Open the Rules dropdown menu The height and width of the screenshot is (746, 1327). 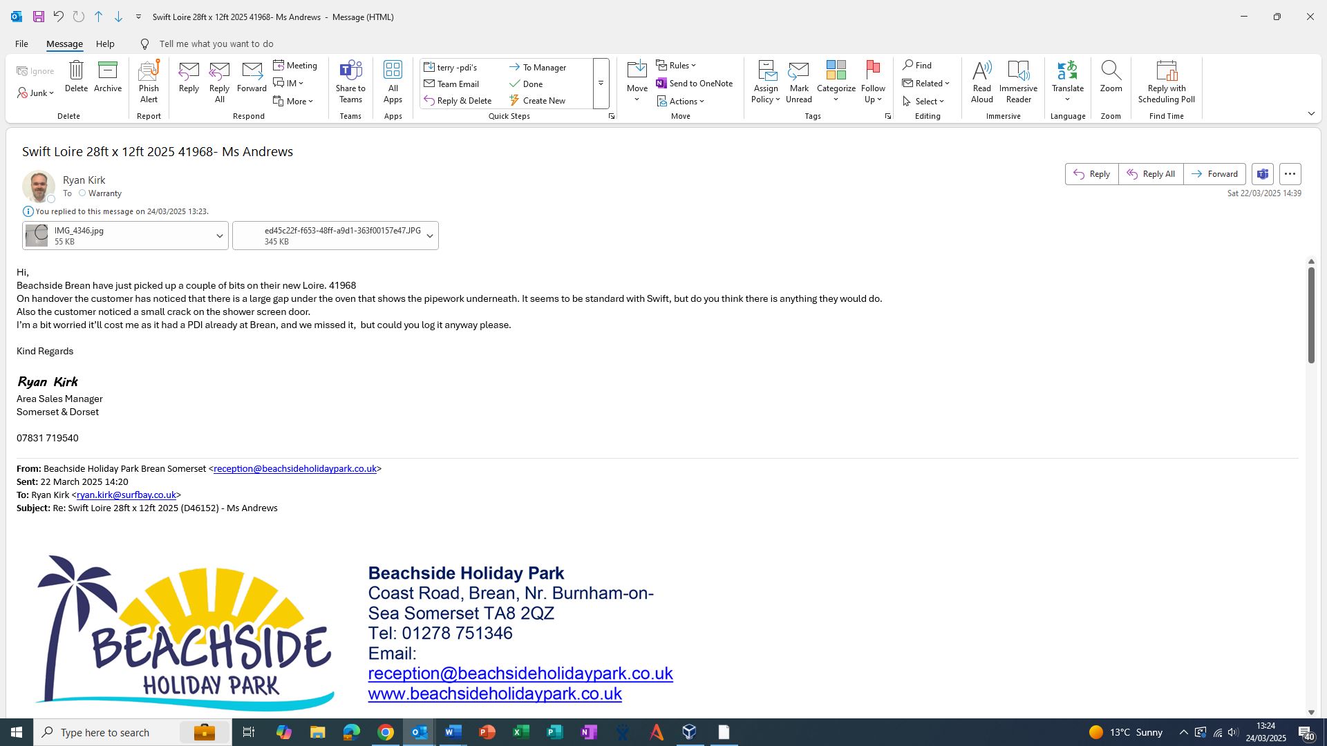pyautogui.click(x=676, y=66)
